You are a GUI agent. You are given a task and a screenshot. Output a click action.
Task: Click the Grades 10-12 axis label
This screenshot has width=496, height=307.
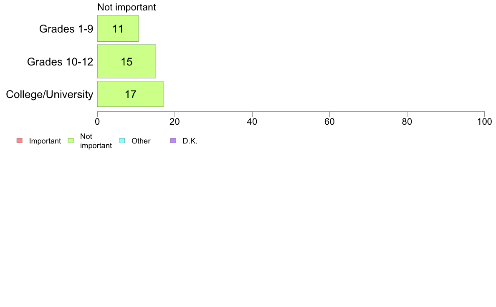coord(60,62)
